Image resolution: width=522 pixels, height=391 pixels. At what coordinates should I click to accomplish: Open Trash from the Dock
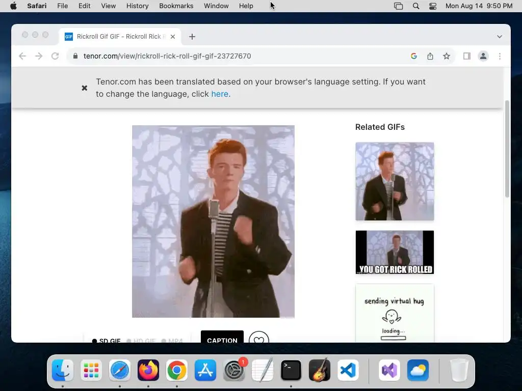coord(459,370)
